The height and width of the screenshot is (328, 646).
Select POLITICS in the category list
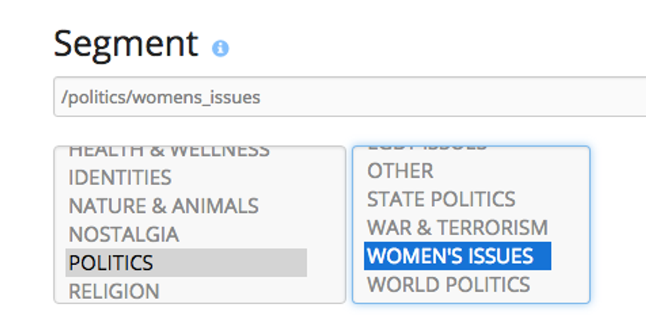(x=111, y=263)
